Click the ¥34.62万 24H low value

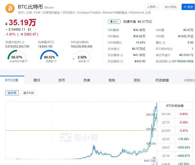(x=139, y=36)
